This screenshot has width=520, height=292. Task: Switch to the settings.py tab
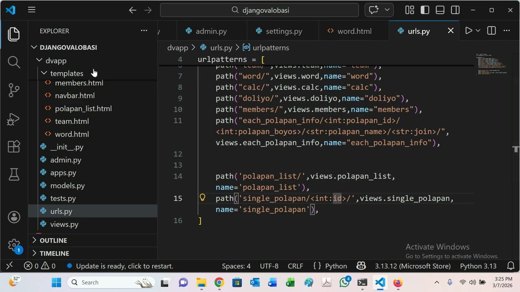[x=283, y=31]
